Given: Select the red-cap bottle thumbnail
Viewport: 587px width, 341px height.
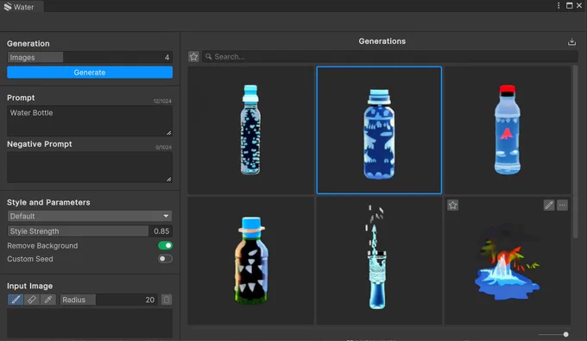Looking at the screenshot, I should (x=508, y=130).
